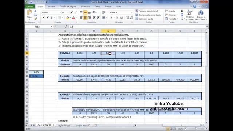233x131 pixels.
Task: Click the Formato cells button
Action: [171, 19]
